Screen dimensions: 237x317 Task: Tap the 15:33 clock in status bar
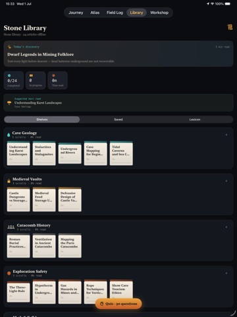click(x=10, y=4)
